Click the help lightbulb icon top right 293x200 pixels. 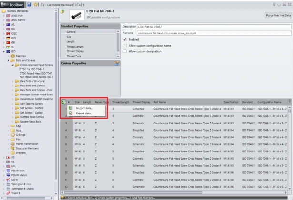274,4
